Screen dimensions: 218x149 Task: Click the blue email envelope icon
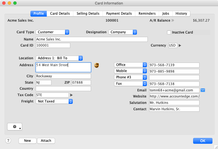pyautogui.click(x=203, y=90)
